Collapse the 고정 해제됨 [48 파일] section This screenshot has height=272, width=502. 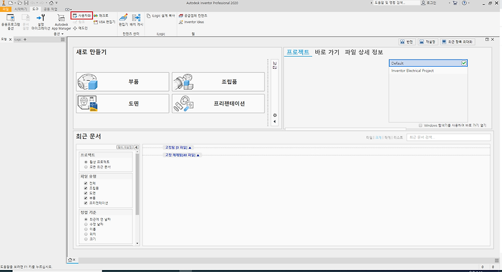pos(181,155)
